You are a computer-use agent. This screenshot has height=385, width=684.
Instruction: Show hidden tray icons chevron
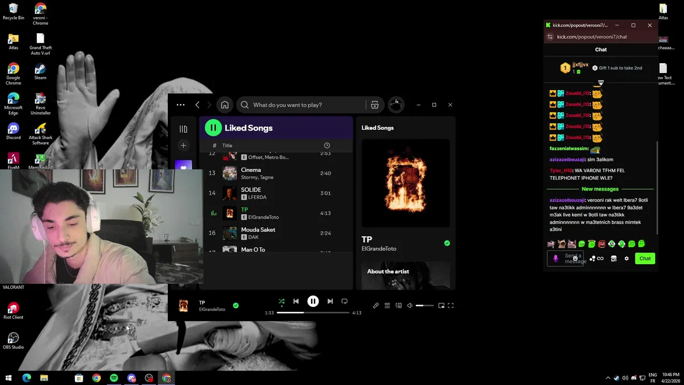click(608, 378)
